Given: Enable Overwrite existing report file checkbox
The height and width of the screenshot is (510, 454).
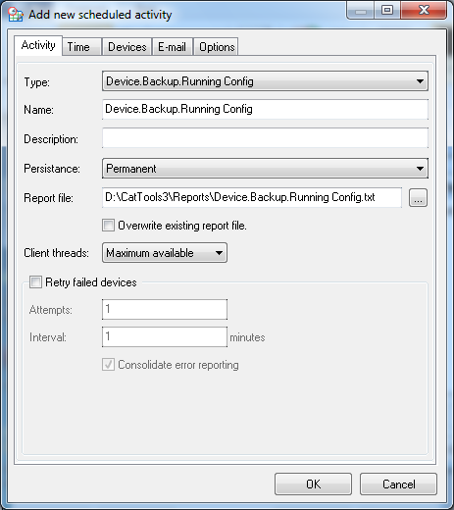Looking at the screenshot, I should point(108,226).
